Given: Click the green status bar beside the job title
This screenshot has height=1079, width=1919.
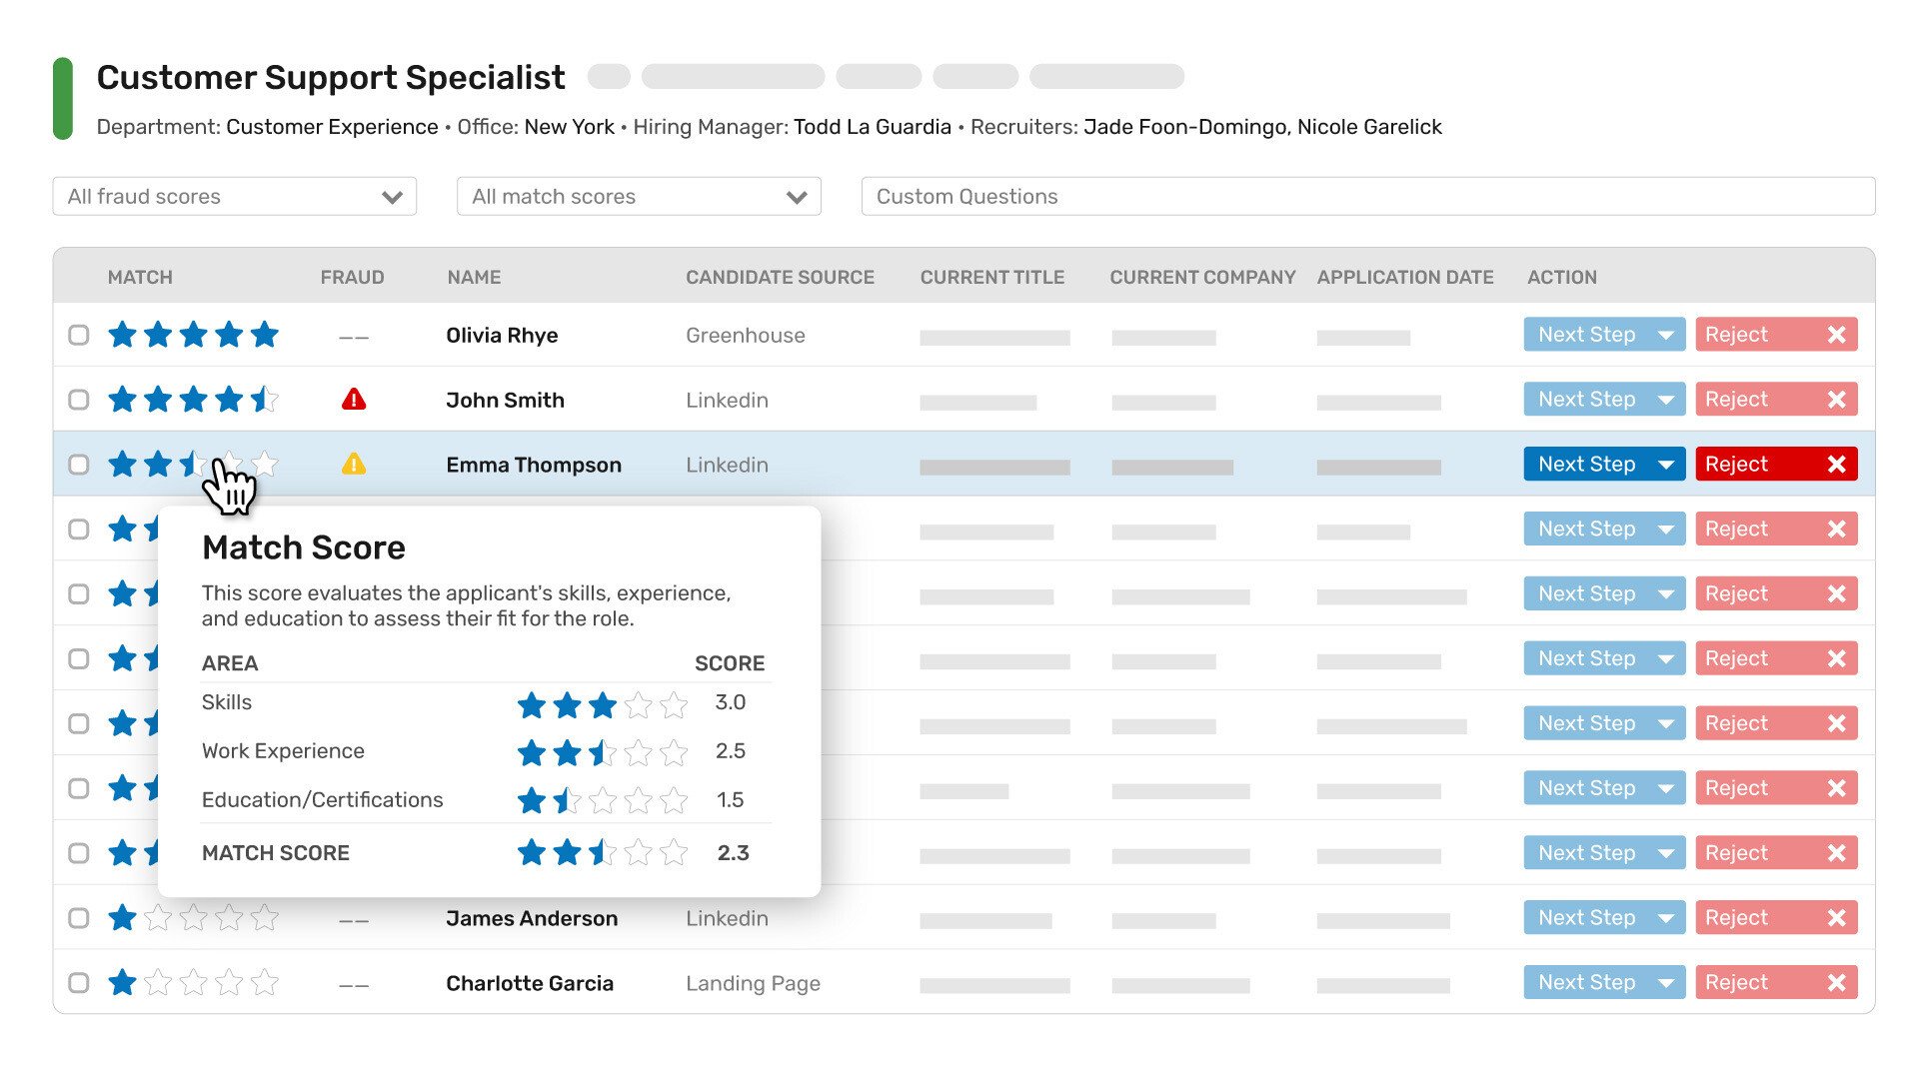Looking at the screenshot, I should (63, 99).
